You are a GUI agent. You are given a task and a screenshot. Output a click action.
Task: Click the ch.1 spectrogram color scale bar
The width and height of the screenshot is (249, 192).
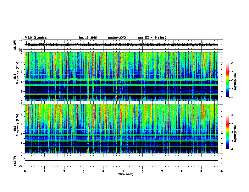tap(227, 80)
